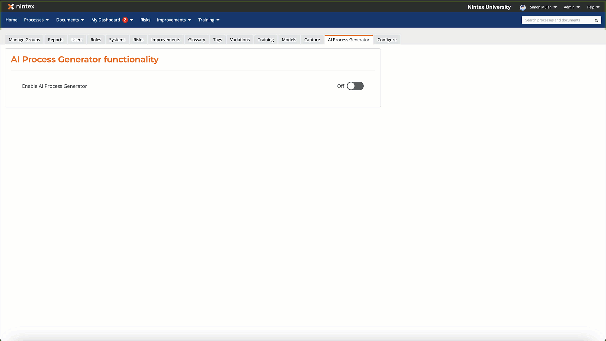
Task: Switch to the Capture tab
Action: tap(312, 40)
